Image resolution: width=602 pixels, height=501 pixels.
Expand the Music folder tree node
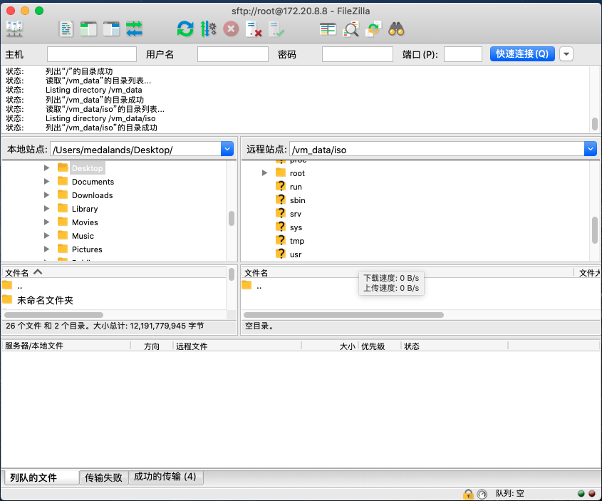(46, 235)
